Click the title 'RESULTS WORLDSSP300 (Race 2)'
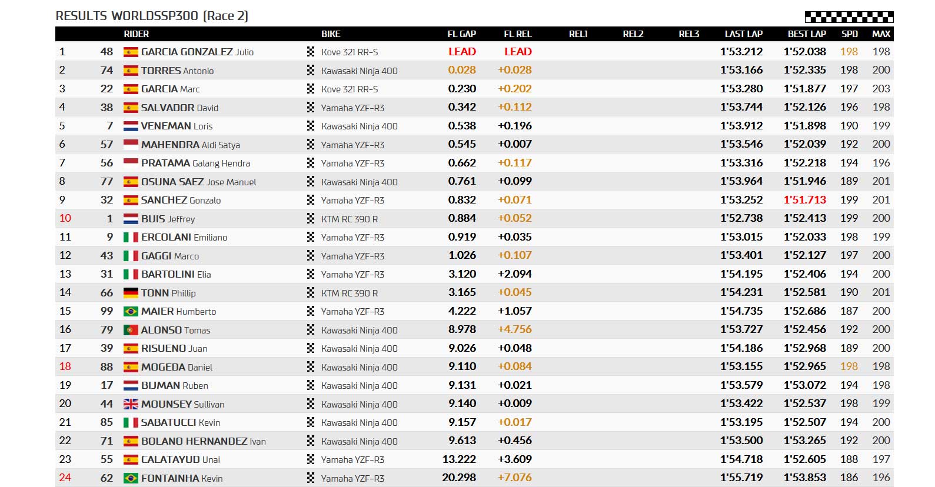 [152, 16]
